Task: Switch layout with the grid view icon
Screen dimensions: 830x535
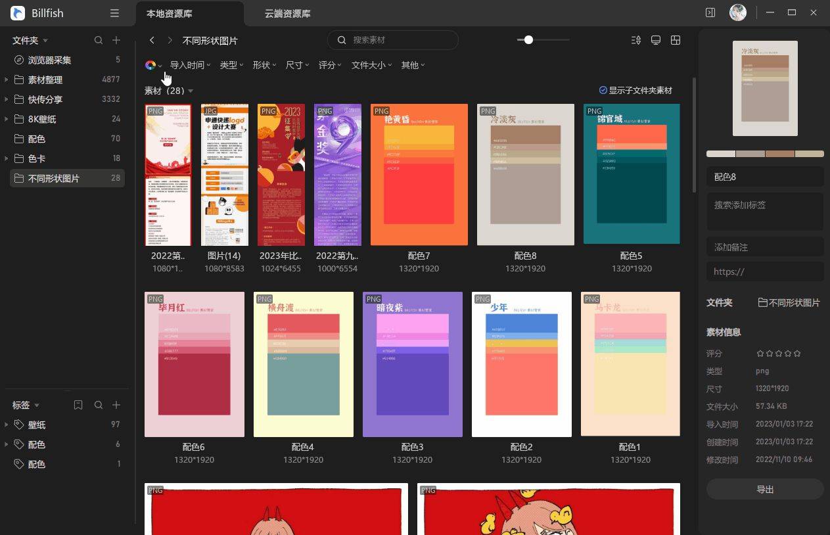Action: pyautogui.click(x=675, y=40)
